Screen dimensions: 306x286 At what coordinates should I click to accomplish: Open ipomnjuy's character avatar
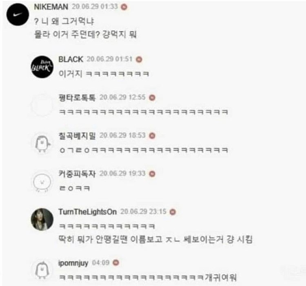42,270
